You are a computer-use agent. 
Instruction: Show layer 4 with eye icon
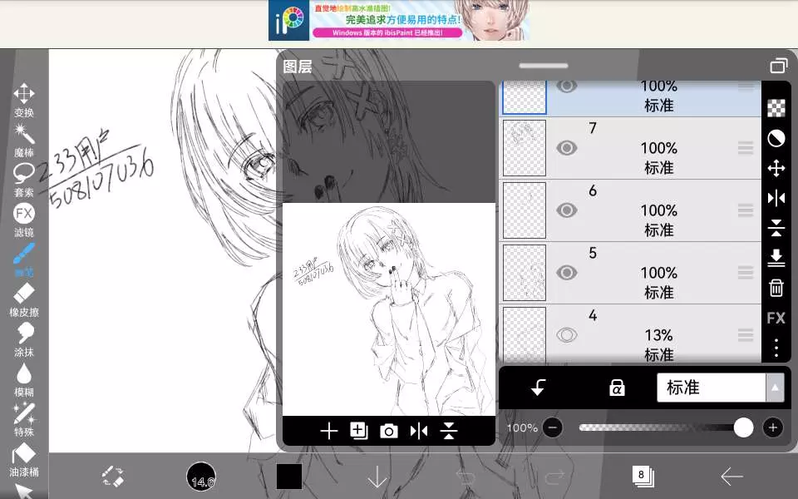tap(566, 335)
